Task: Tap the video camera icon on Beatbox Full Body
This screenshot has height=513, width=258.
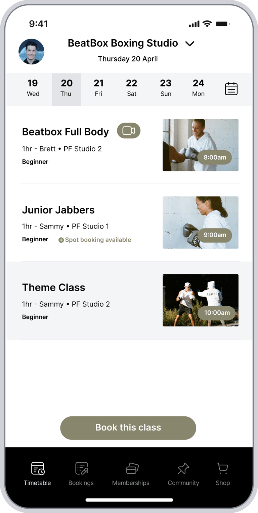Action: (x=129, y=131)
